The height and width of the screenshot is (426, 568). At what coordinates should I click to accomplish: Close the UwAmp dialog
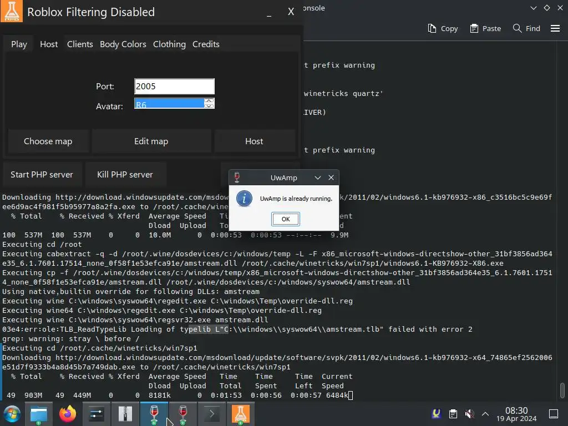(x=331, y=177)
